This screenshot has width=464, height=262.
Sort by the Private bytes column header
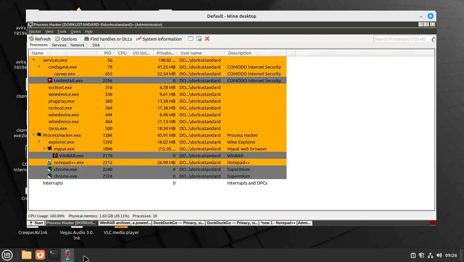165,53
